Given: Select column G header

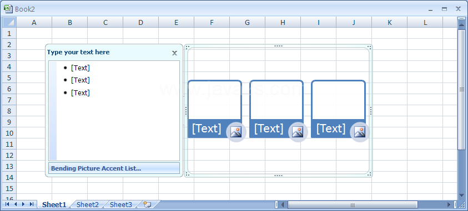Looking at the screenshot, I should [247, 22].
